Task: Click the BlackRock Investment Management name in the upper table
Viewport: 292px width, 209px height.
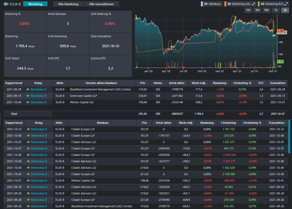Action: (100, 90)
